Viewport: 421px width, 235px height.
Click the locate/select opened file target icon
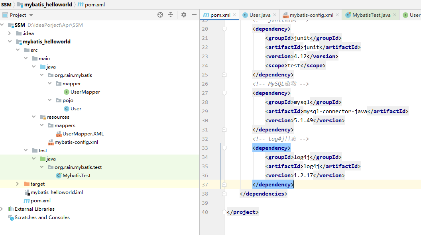point(160,15)
